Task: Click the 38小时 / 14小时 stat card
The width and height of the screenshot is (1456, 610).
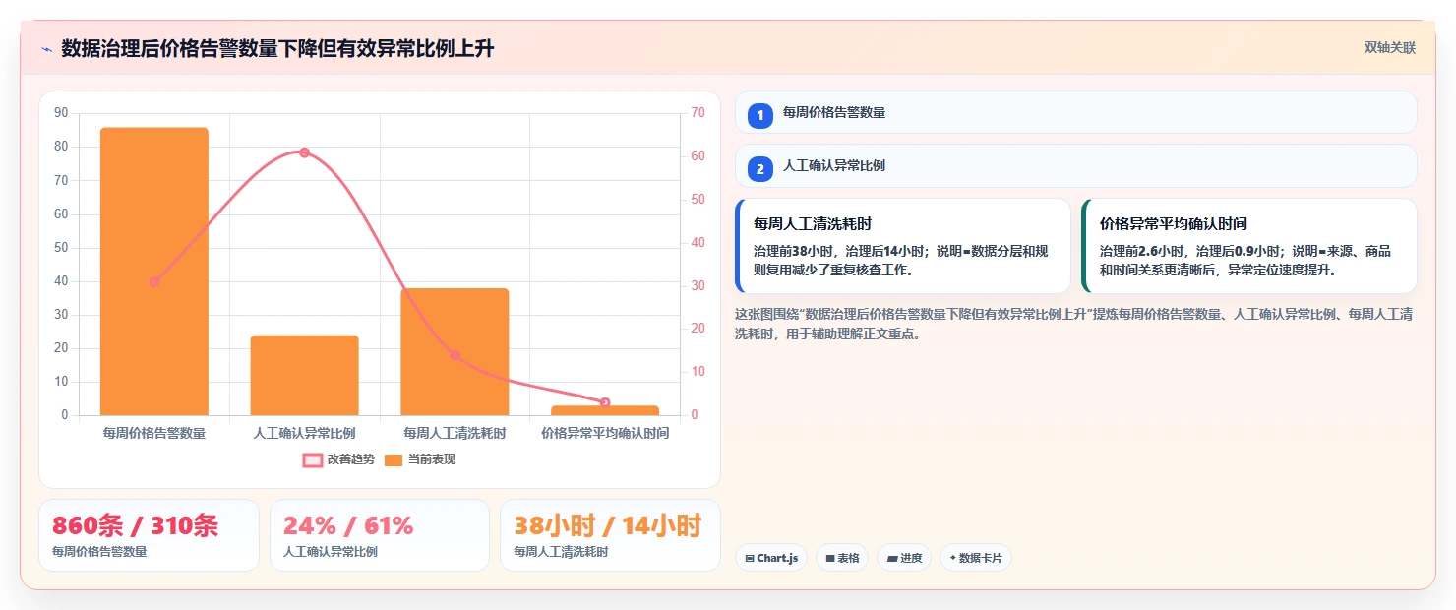Action: point(610,535)
